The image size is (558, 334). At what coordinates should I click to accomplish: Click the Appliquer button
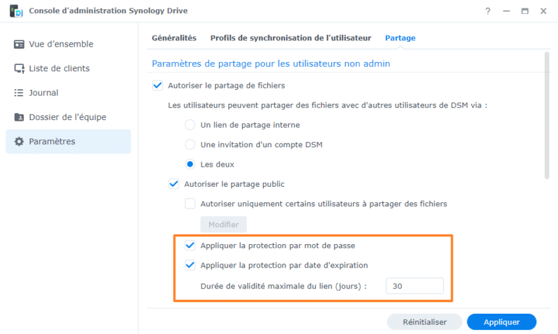502,322
